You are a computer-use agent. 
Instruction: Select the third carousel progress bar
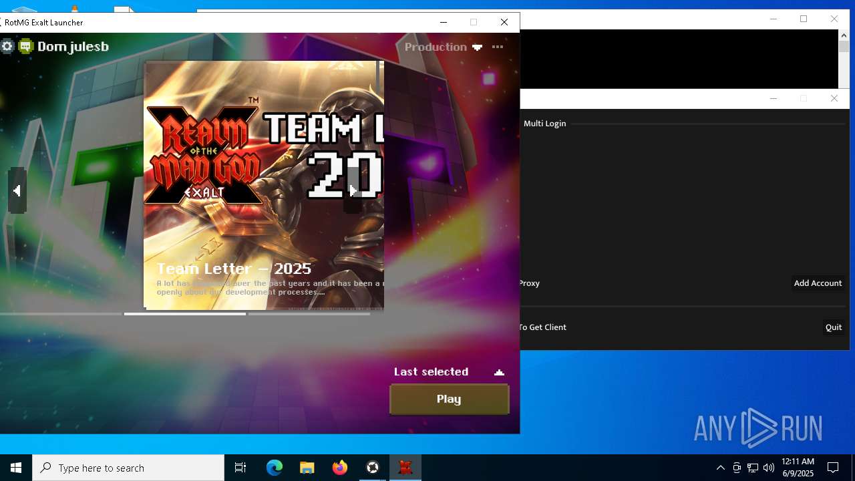click(x=309, y=313)
